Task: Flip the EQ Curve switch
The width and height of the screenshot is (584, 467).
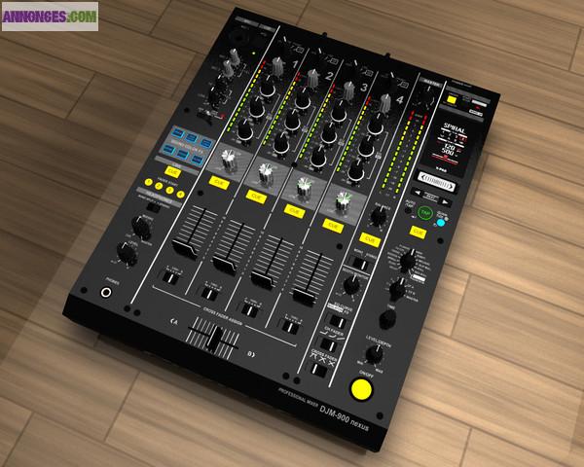Action: pyautogui.click(x=338, y=321)
